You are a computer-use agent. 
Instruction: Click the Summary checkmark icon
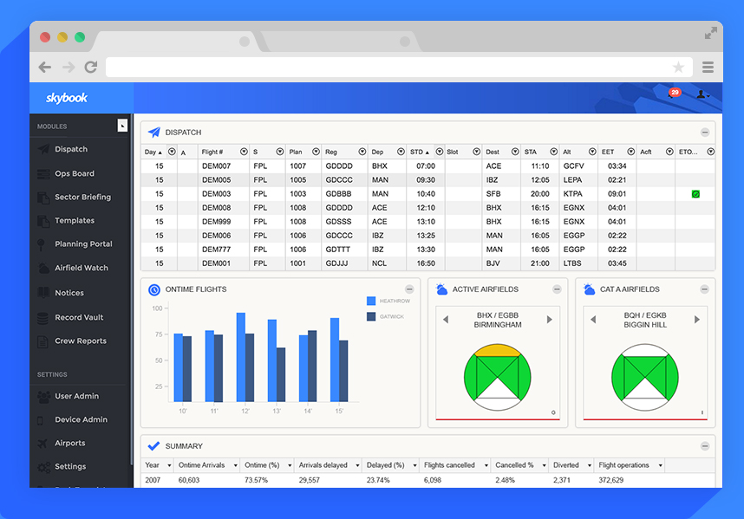coord(153,446)
